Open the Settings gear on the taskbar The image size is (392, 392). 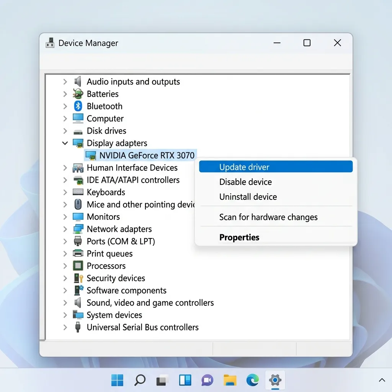click(275, 380)
